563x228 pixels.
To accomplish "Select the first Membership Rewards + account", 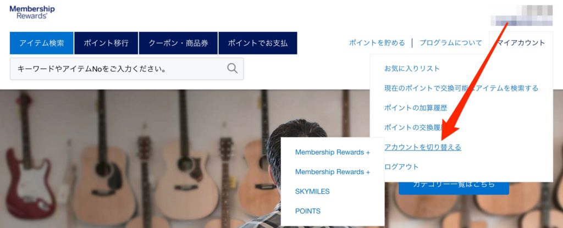I will 333,152.
